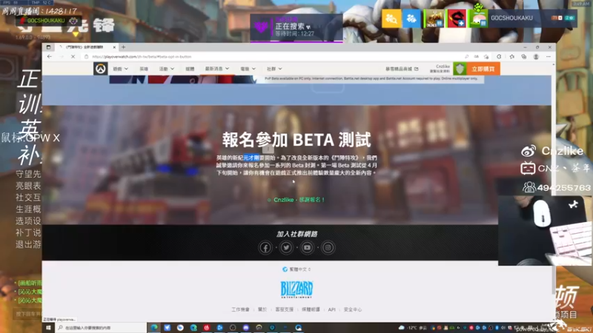Open the API footer link
Viewport: 593px width, 333px height.
pyautogui.click(x=331, y=309)
